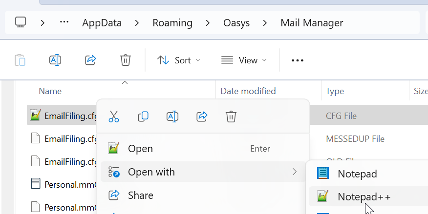Choose Notepad++ from Open with submenu
Viewport: 428px width, 214px height.
[364, 197]
